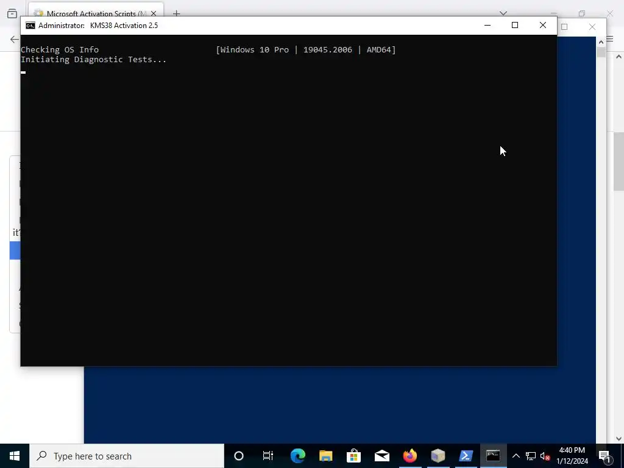
Task: Switch to PowerShell on taskbar
Action: point(466,456)
